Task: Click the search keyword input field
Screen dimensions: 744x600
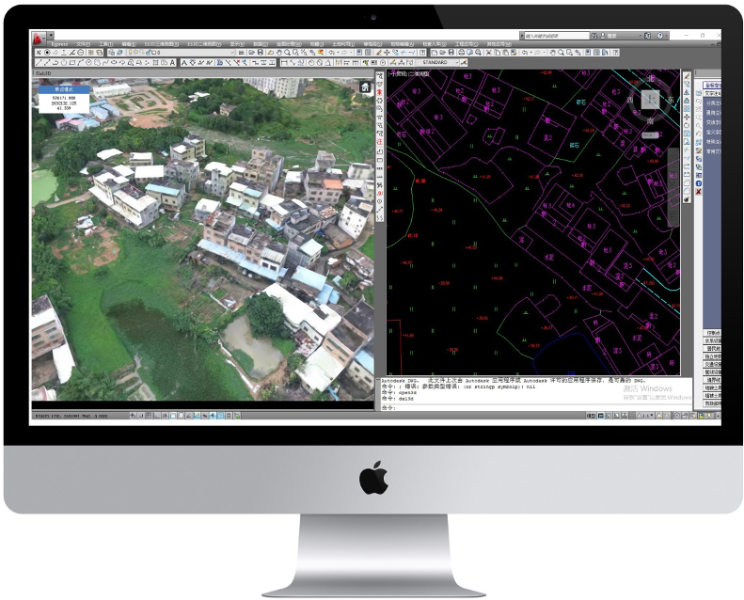Action: [556, 36]
